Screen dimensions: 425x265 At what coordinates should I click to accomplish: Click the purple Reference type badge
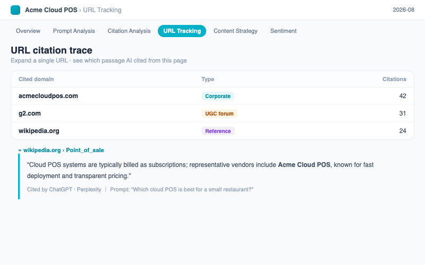218,131
